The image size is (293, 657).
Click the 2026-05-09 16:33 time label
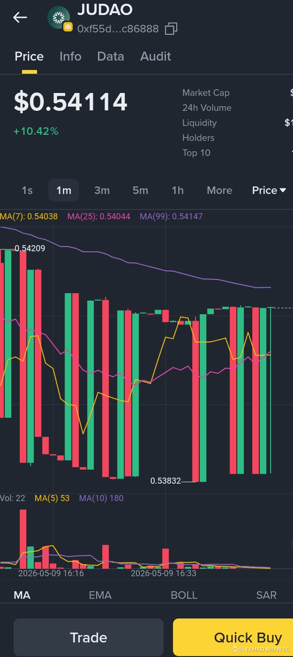tap(164, 573)
